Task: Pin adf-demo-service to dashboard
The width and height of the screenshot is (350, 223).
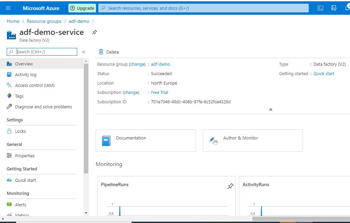Action: tap(95, 32)
